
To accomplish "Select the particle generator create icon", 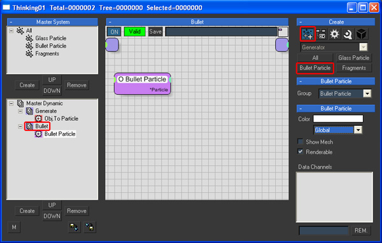I will tap(308, 34).
